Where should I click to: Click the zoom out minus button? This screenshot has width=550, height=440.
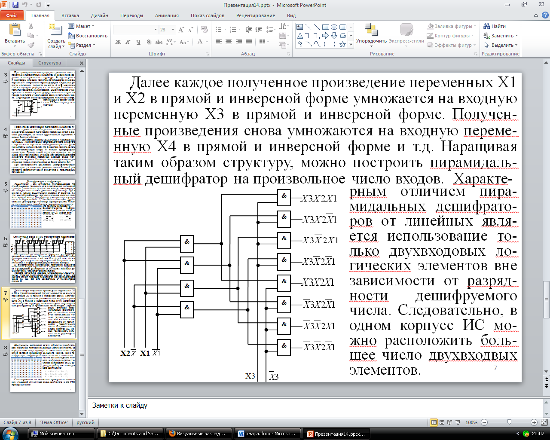(484, 422)
